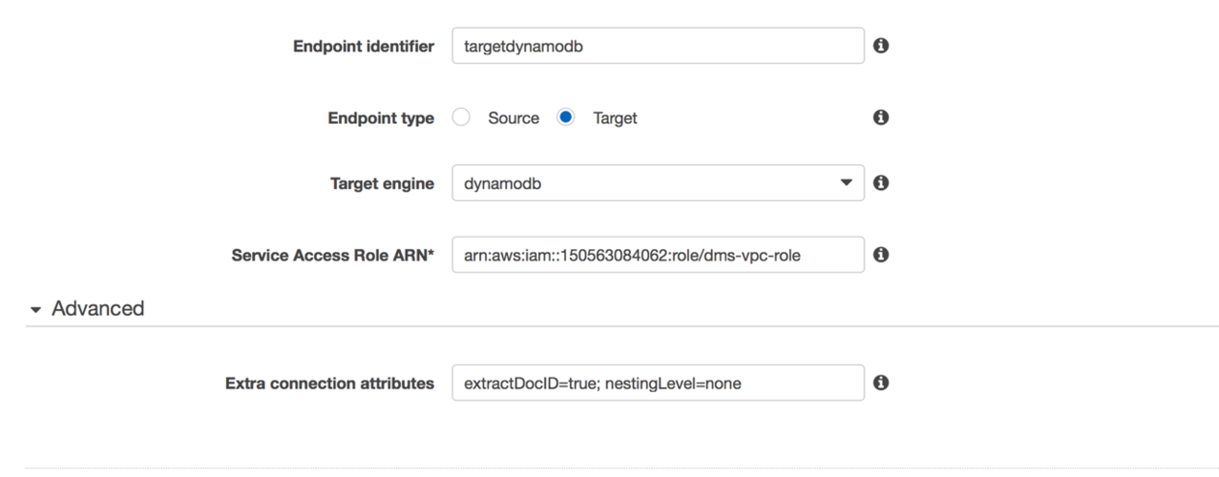Click the info icon beside Endpoint identifier

point(881,46)
